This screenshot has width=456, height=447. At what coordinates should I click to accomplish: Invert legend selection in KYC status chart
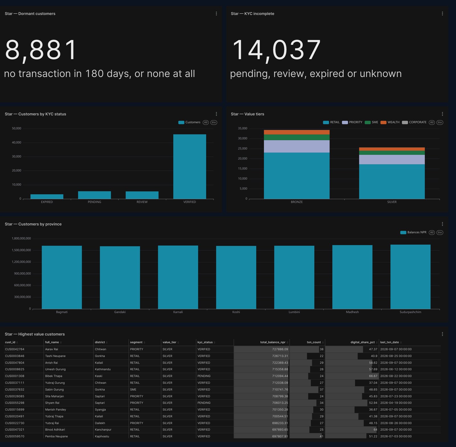click(x=214, y=123)
